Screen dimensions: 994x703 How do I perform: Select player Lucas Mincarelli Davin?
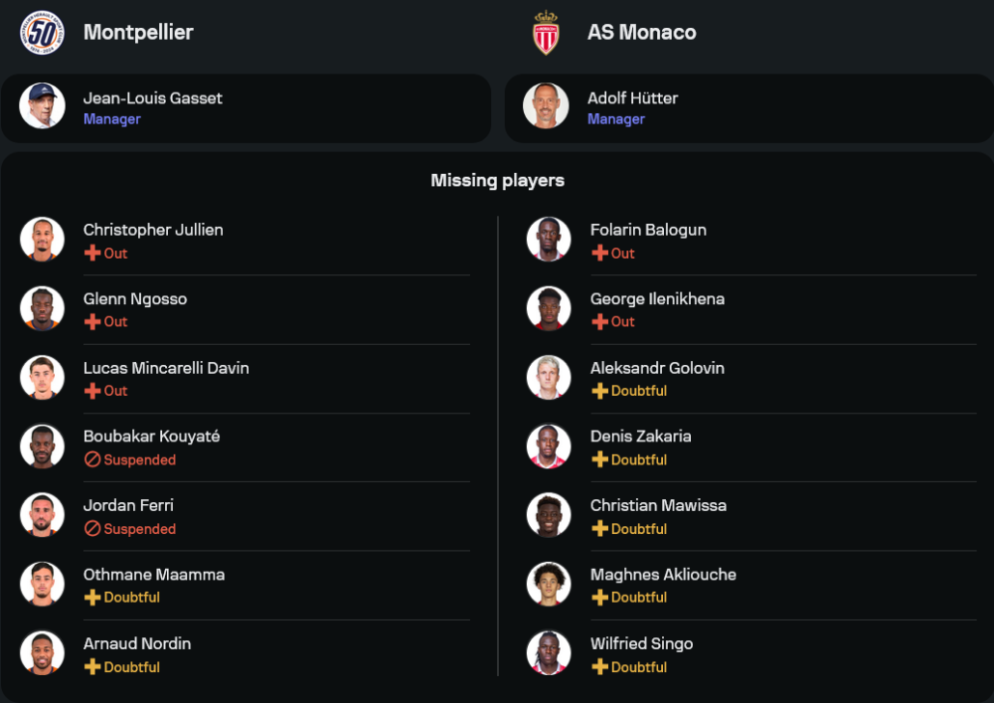click(x=166, y=368)
